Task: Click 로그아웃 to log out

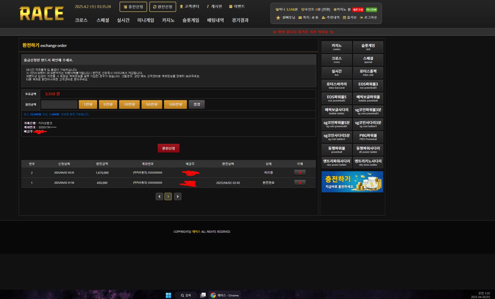Action: [368, 17]
